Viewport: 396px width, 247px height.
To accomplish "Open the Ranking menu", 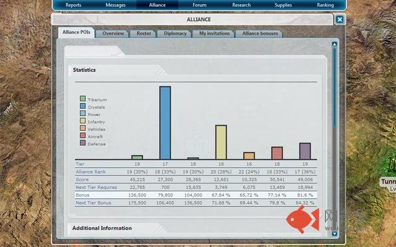I will tap(325, 5).
